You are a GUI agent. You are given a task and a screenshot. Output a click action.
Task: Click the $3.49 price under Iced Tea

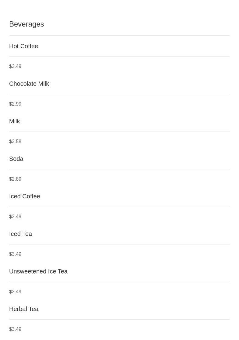pyautogui.click(x=15, y=254)
